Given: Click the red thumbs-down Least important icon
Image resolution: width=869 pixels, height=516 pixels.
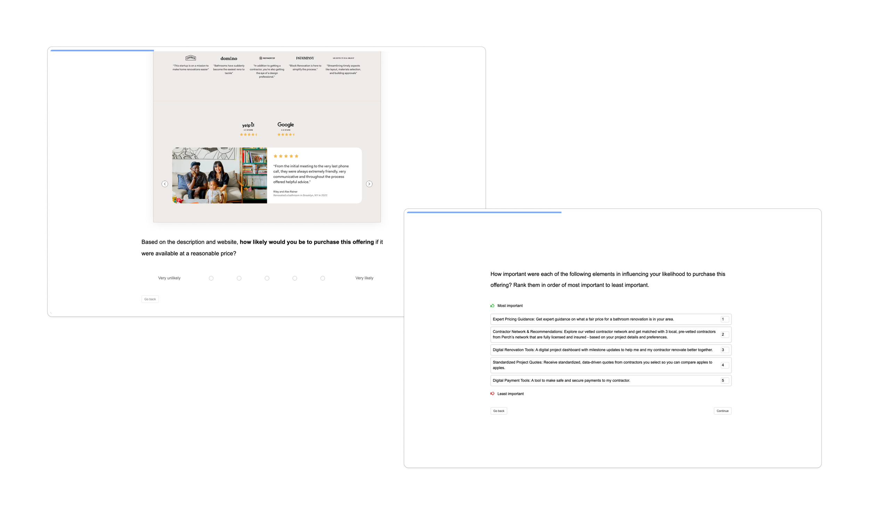Looking at the screenshot, I should pyautogui.click(x=492, y=394).
